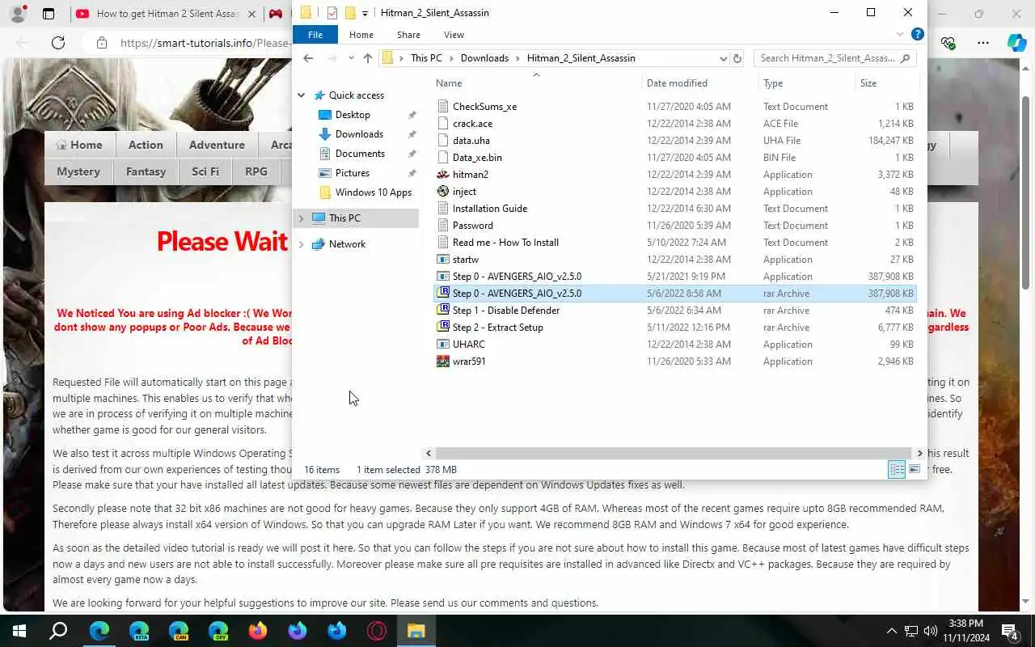This screenshot has width=1035, height=647.
Task: Expand the This PC tree node
Action: point(302,218)
